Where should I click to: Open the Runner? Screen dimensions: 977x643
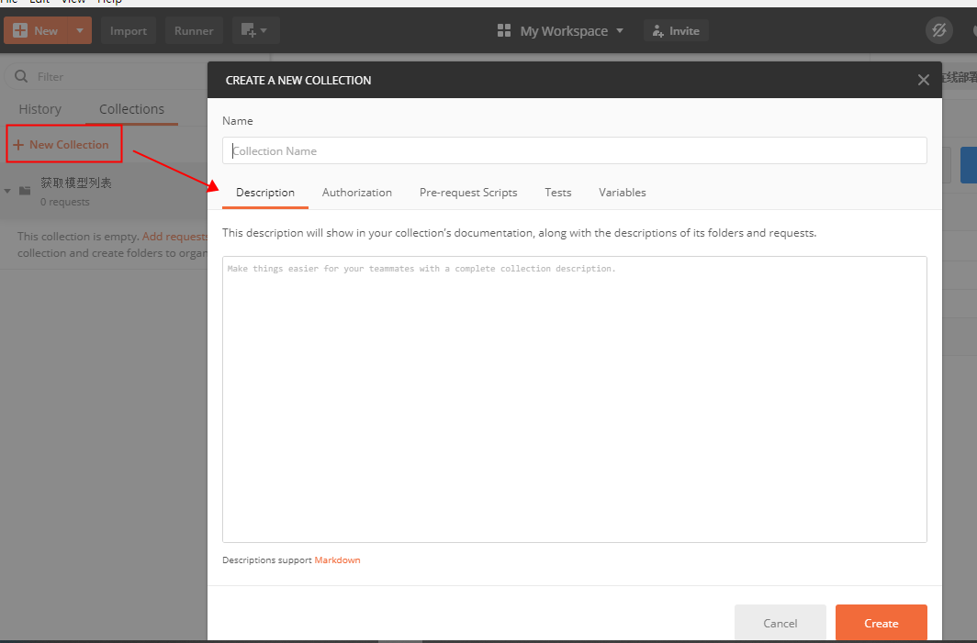(194, 30)
